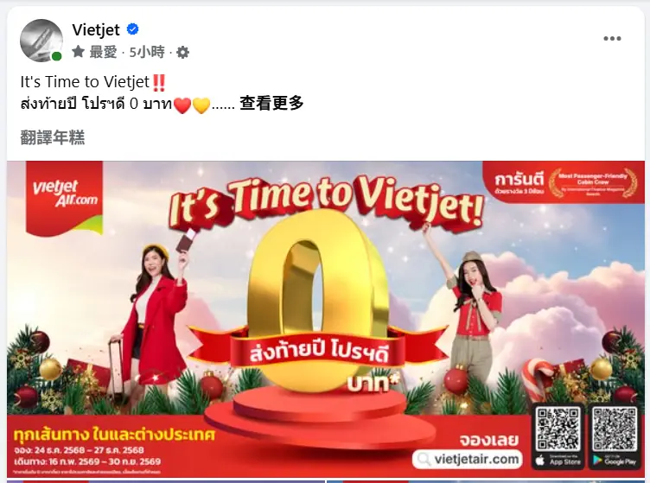Expand post text with 查看更多
The width and height of the screenshot is (650, 483).
[x=271, y=103]
